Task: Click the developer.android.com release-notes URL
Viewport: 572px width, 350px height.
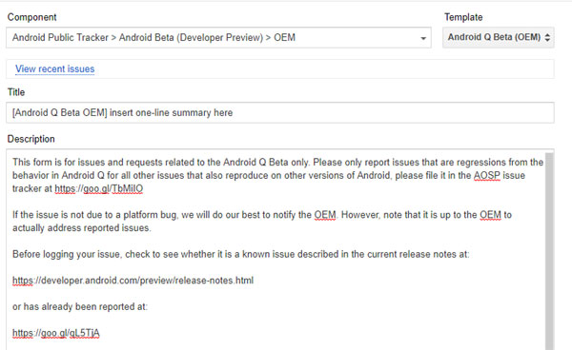Action: coord(133,281)
